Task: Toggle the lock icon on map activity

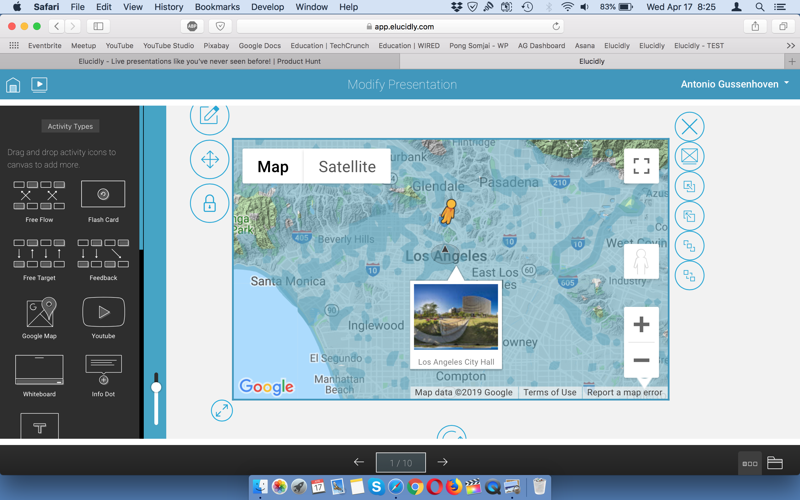Action: pyautogui.click(x=210, y=203)
